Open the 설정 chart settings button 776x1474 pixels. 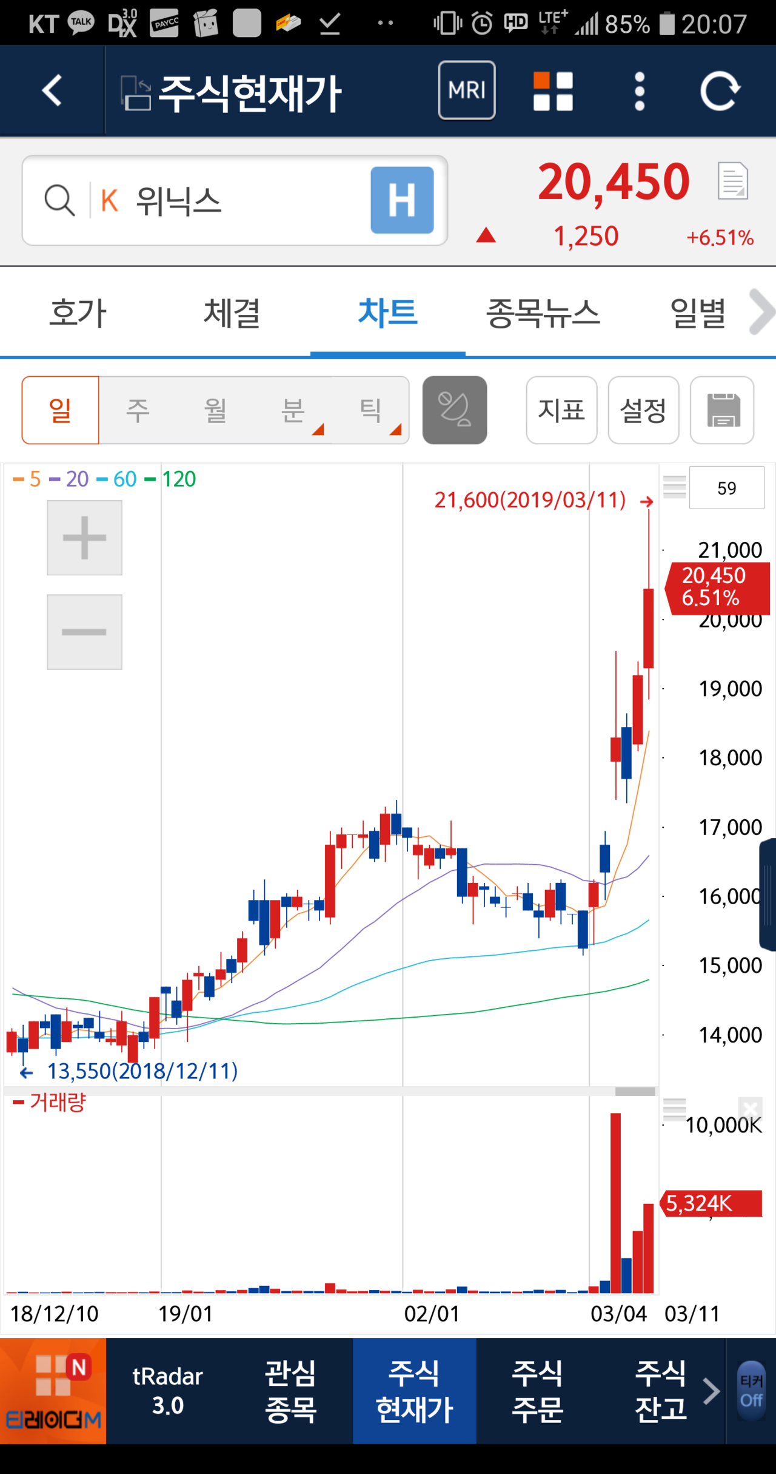[643, 410]
